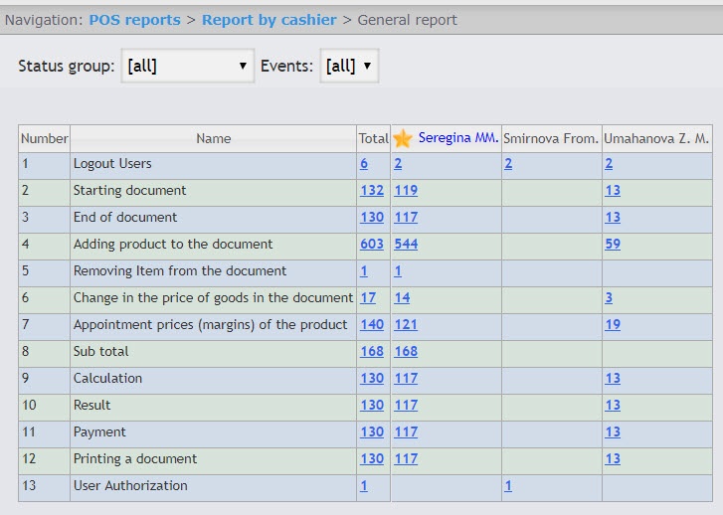This screenshot has height=515, width=723.
Task: Open total 603 for Adding product
Action: click(x=371, y=244)
